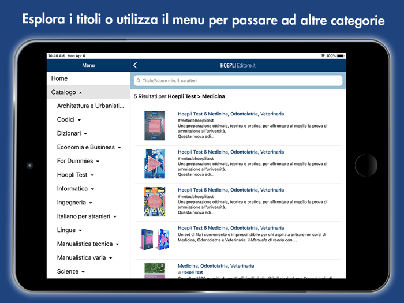Viewport: 404px width, 303px height.
Task: Expand the Dizionari category
Action: click(72, 133)
